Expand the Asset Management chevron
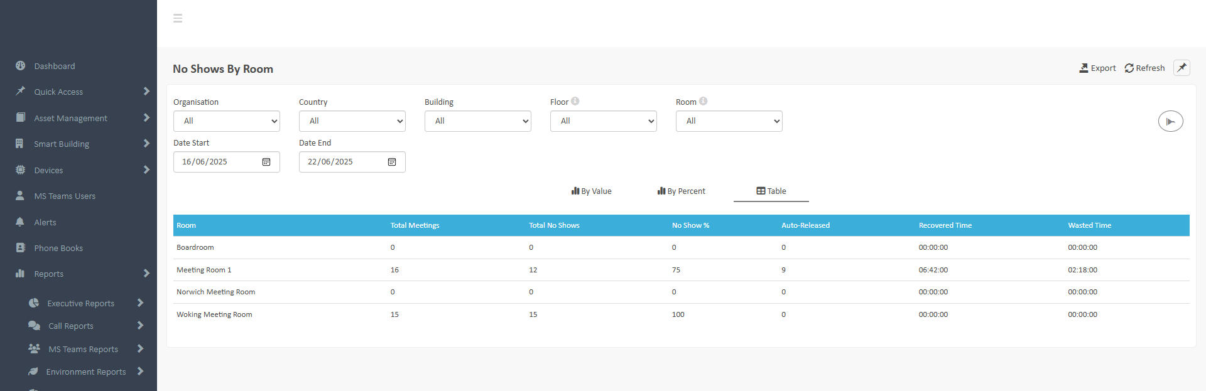Image resolution: width=1206 pixels, height=391 pixels. pos(146,117)
